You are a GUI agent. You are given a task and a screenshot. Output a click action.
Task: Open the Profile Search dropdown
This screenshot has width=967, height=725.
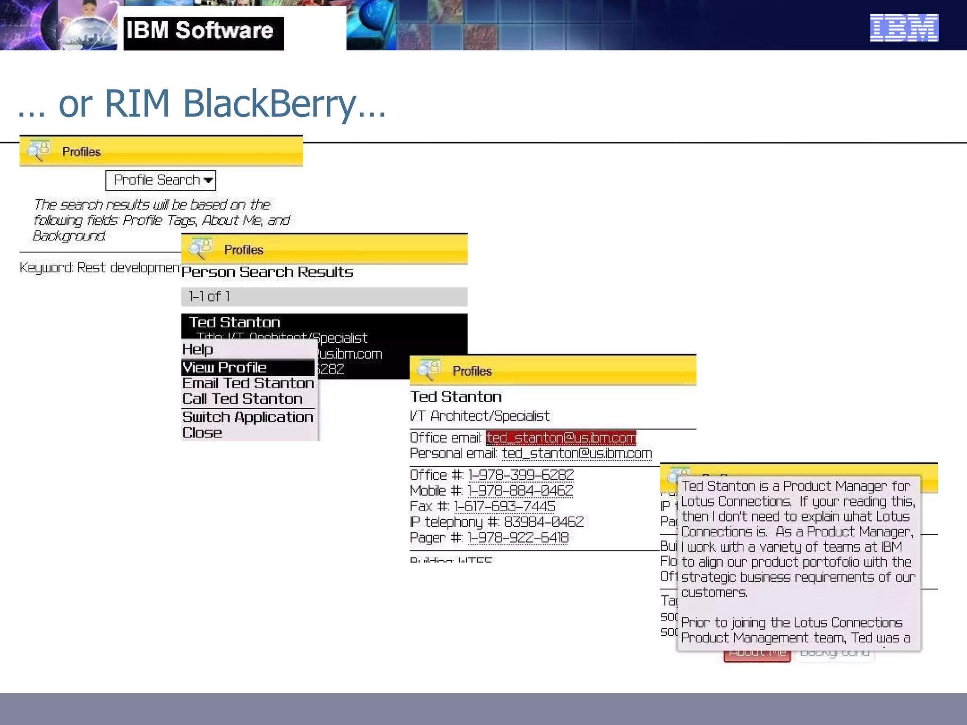[x=161, y=180]
